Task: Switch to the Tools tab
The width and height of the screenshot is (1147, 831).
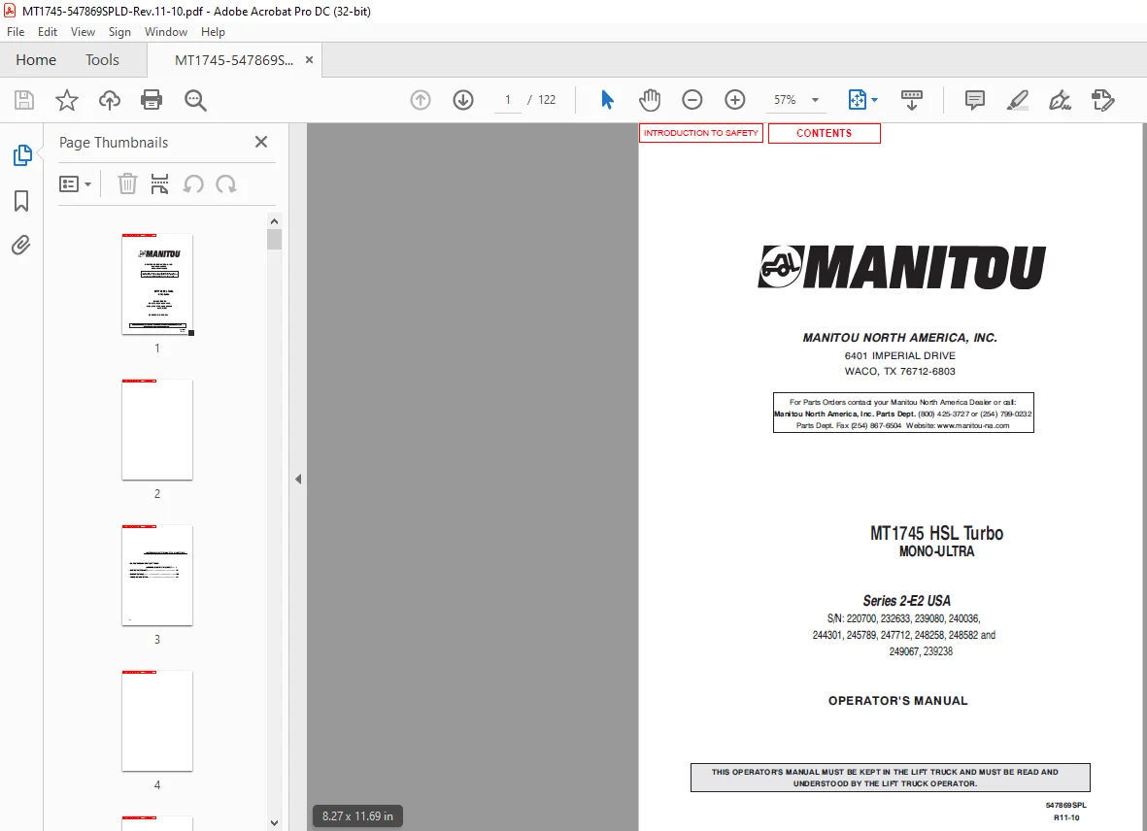Action: 102,60
